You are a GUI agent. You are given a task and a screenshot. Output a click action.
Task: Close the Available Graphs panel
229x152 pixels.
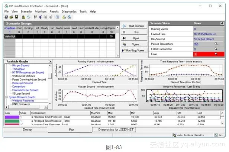click(50, 61)
